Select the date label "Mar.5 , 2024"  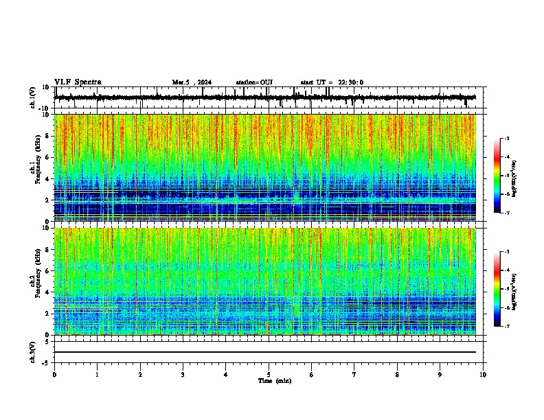(192, 82)
